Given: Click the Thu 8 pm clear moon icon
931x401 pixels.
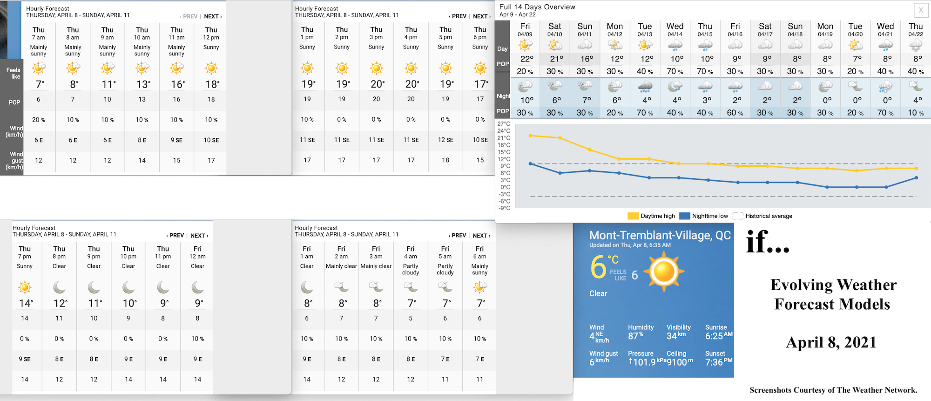Looking at the screenshot, I should coord(59,287).
